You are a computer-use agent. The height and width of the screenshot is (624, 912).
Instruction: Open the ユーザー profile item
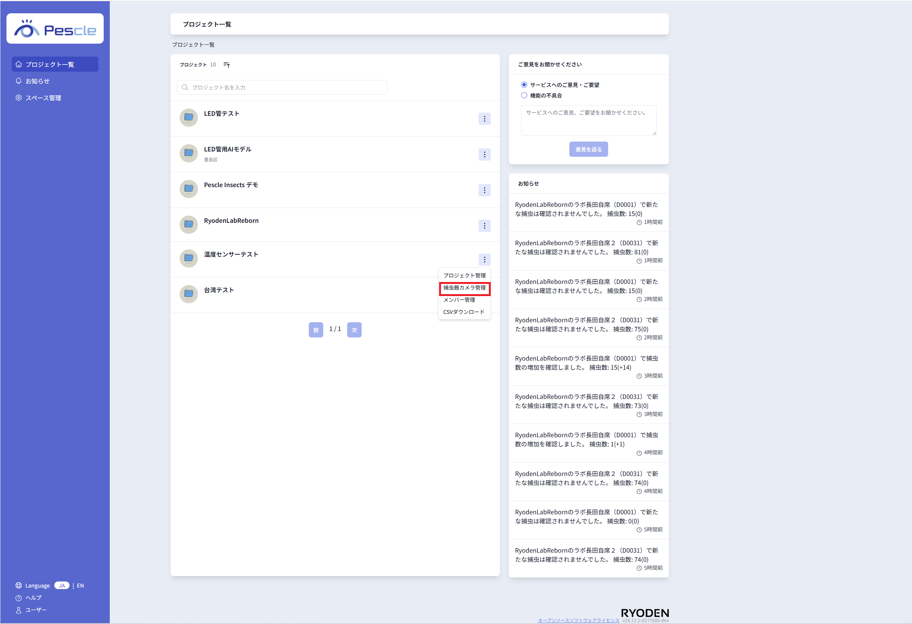click(19, 610)
